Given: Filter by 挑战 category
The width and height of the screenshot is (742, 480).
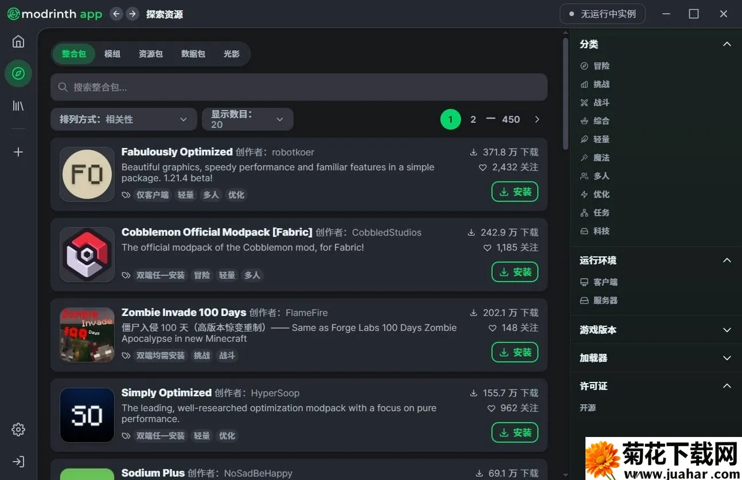Looking at the screenshot, I should 595,84.
